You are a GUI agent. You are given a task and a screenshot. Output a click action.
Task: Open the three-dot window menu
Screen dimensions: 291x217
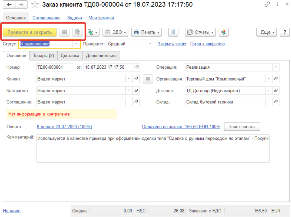[x=277, y=4]
